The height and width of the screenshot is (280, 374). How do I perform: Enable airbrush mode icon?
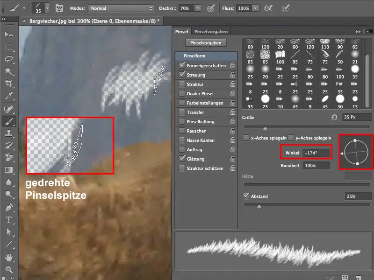point(268,8)
